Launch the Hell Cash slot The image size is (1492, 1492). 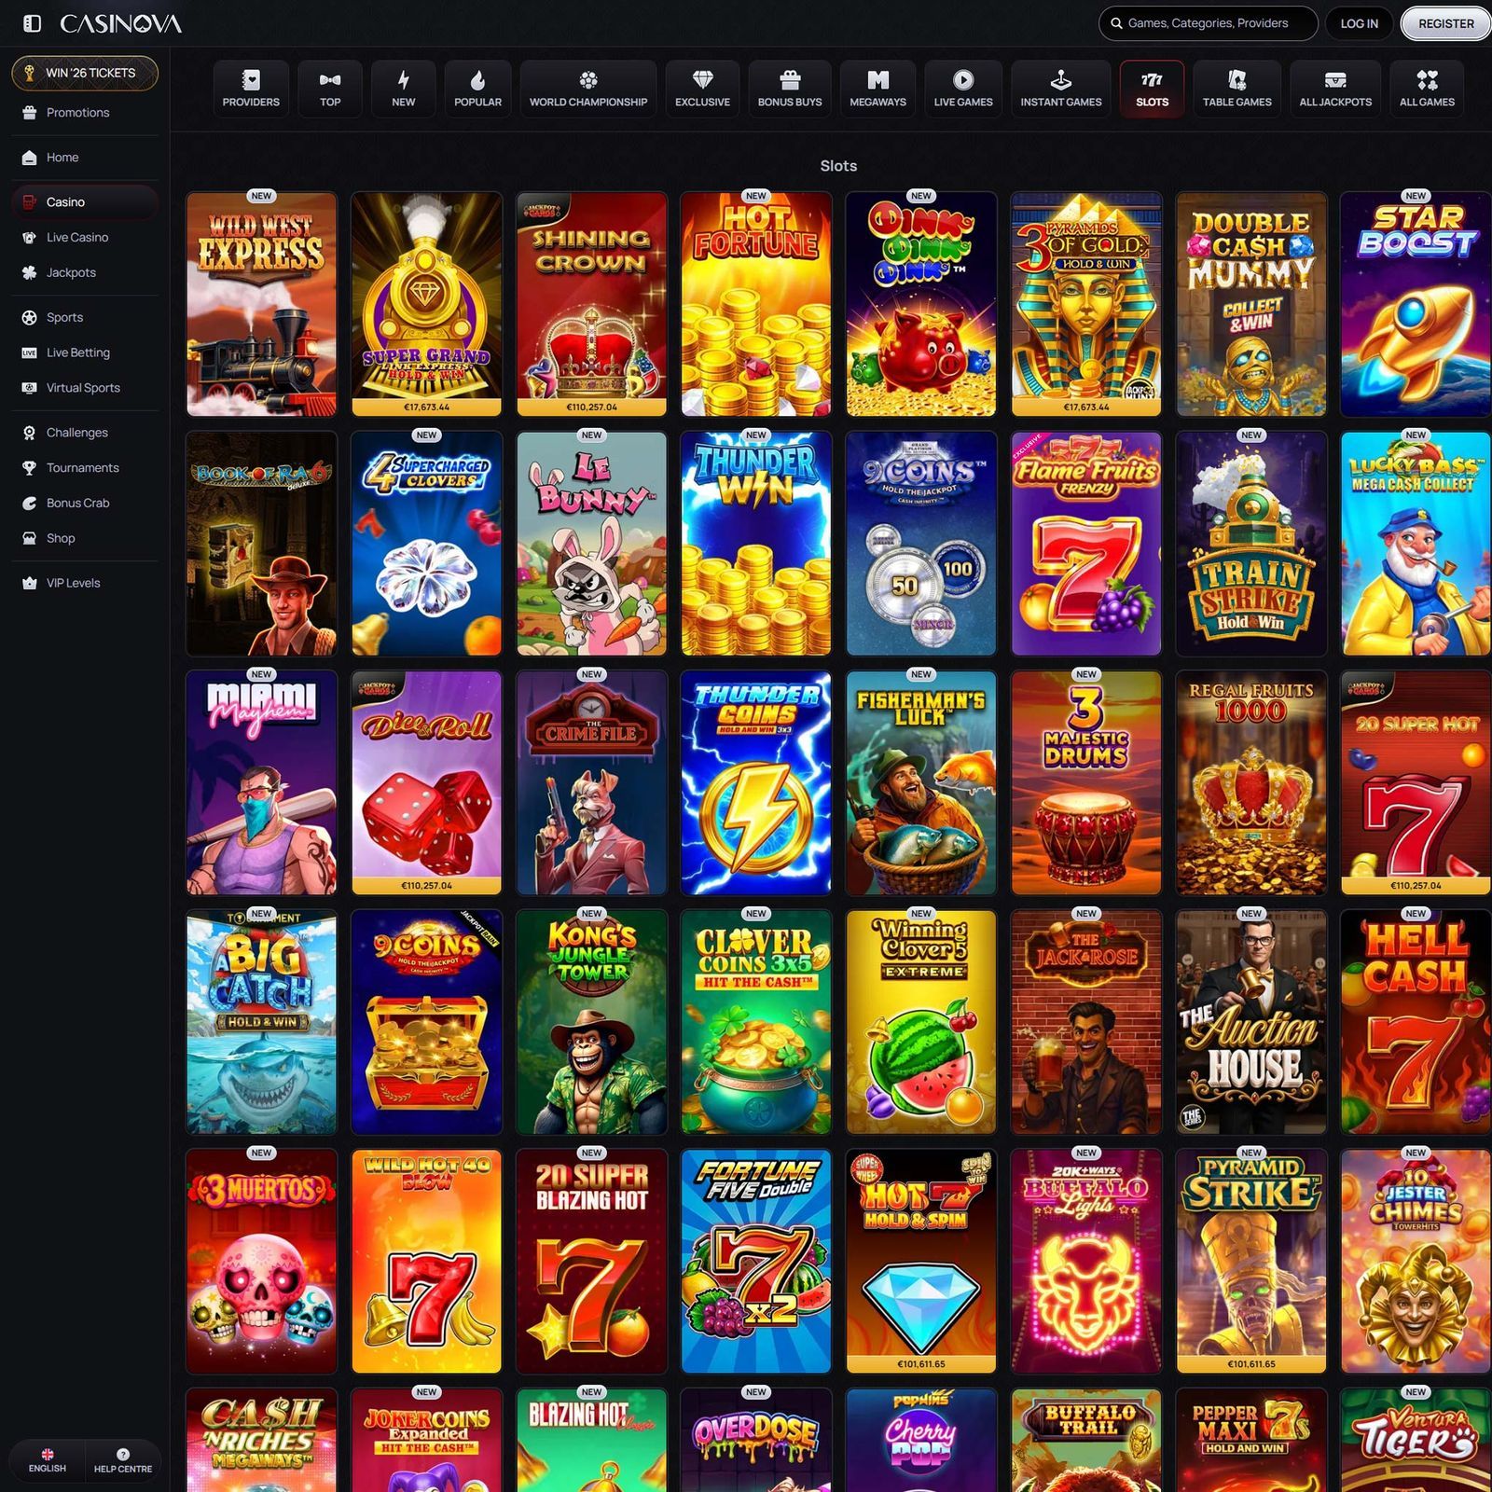click(x=1416, y=1022)
